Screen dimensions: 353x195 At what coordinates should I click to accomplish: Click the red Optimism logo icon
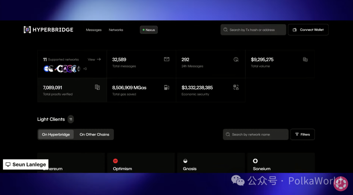[115, 161]
